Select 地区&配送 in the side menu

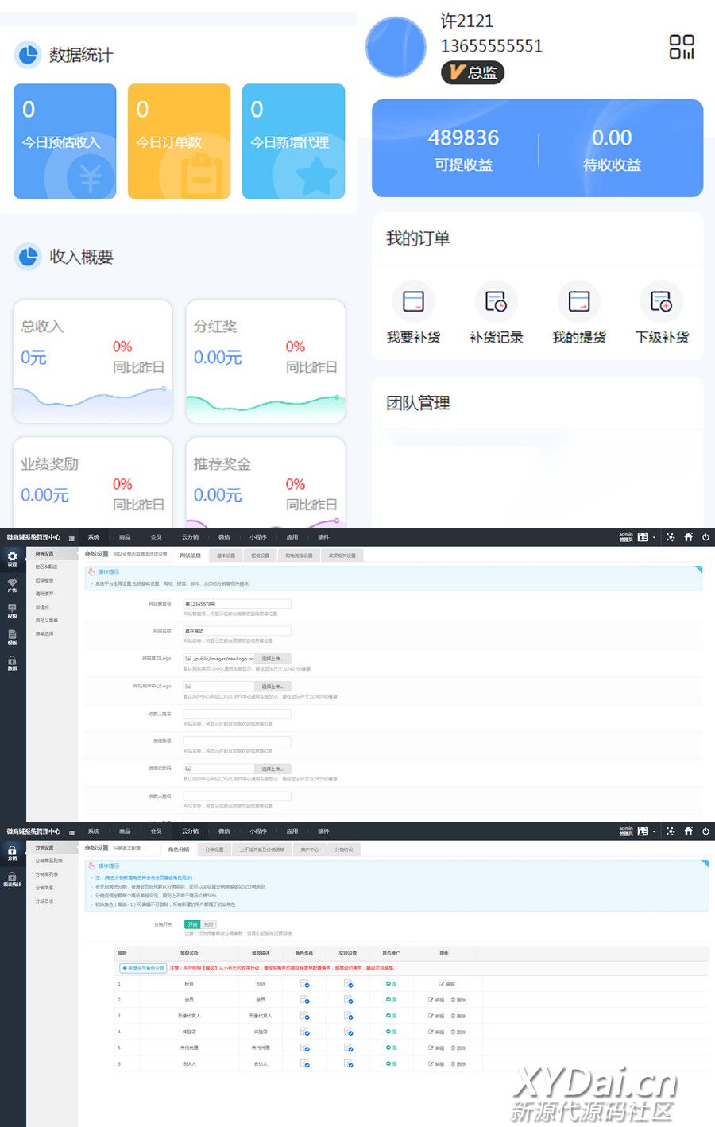click(x=46, y=567)
